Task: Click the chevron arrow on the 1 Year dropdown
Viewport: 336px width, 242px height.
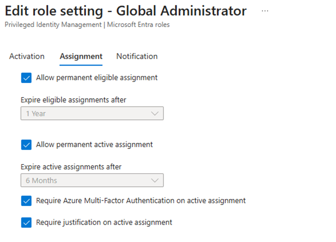Action: coord(155,113)
